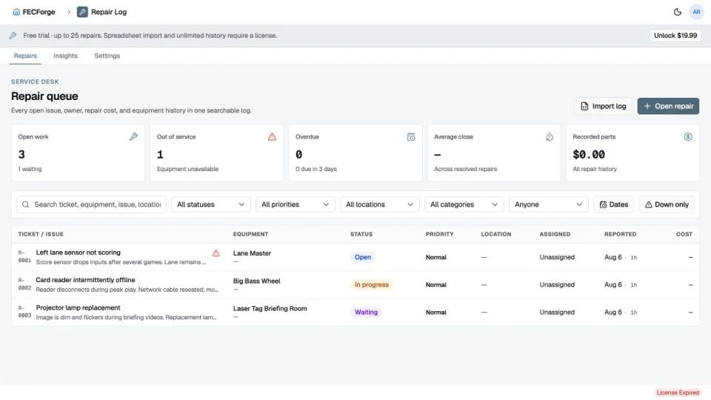Switch to the Repairs tab
Screen dimensions: 711x400
[x=25, y=56]
